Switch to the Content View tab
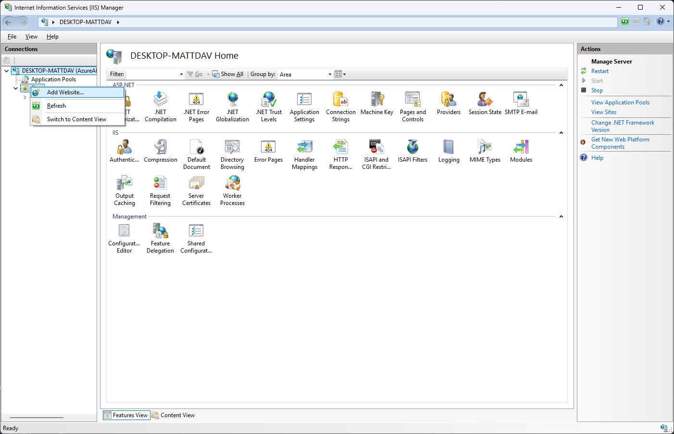674x434 pixels. click(x=174, y=415)
